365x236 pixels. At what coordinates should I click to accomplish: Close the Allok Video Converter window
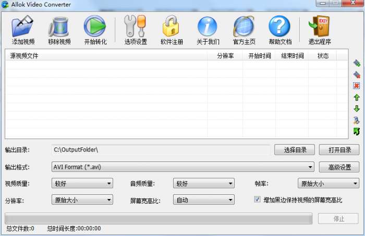tap(353, 3)
